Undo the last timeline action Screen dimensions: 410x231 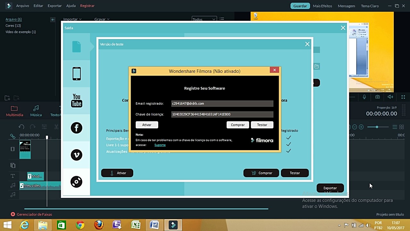21,127
